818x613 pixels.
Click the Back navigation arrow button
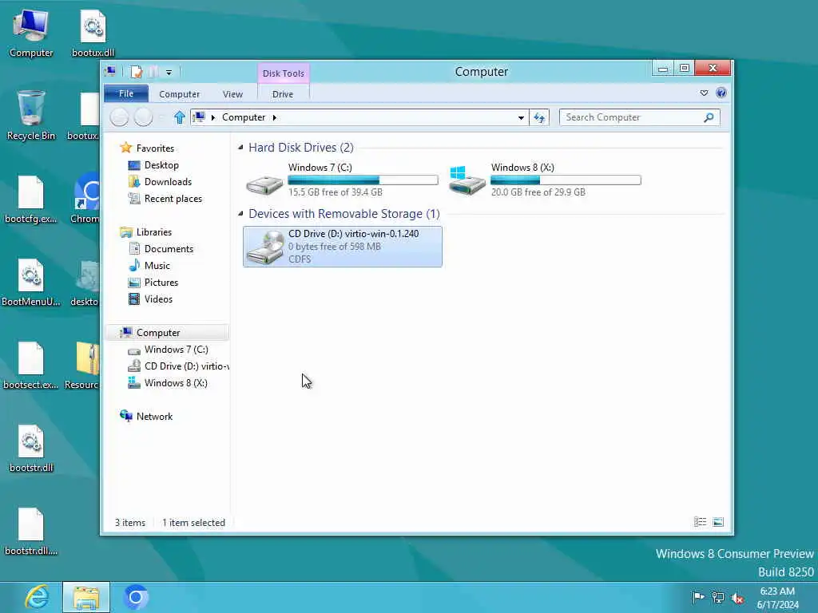tap(120, 117)
